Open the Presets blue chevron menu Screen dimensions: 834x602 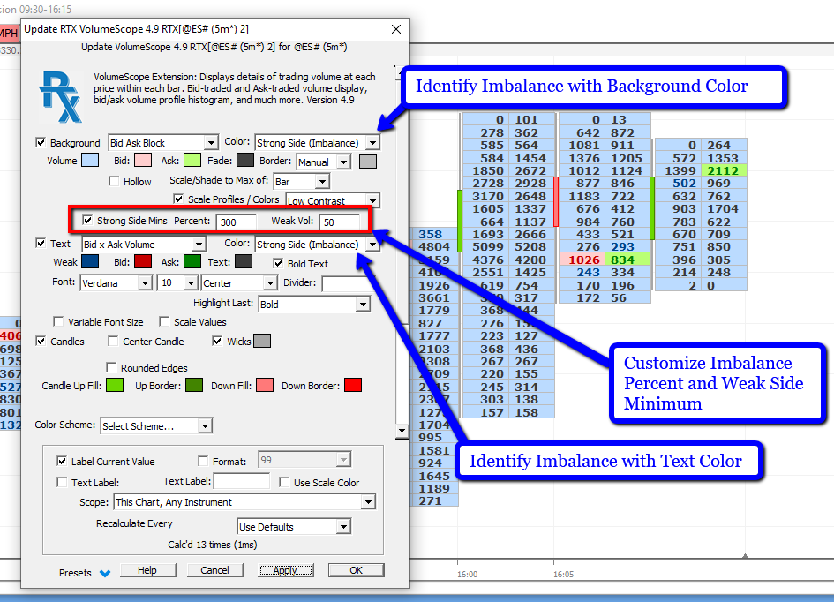[105, 573]
